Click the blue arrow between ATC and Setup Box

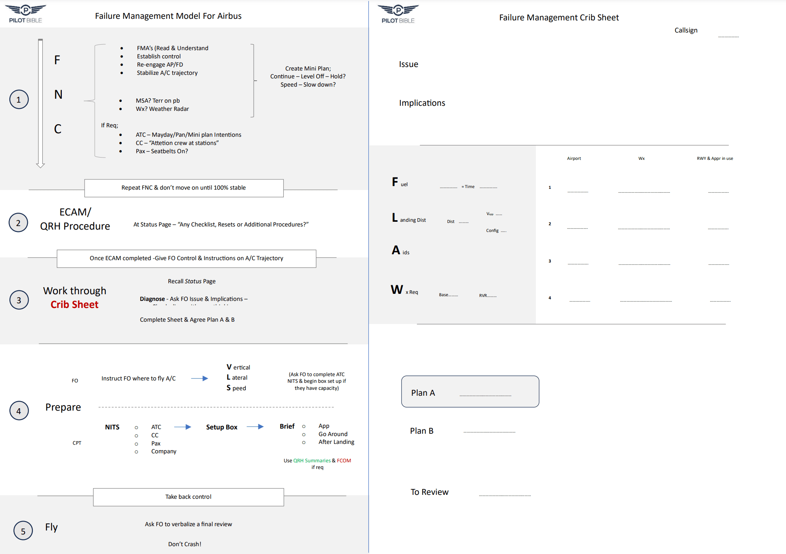pyautogui.click(x=182, y=427)
